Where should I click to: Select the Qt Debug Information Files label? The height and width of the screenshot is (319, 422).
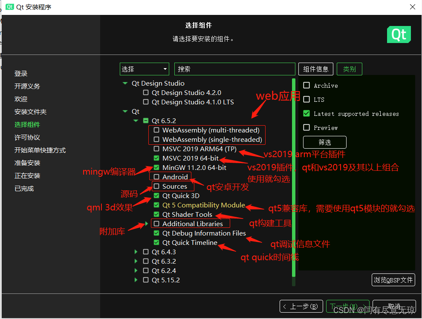click(204, 233)
